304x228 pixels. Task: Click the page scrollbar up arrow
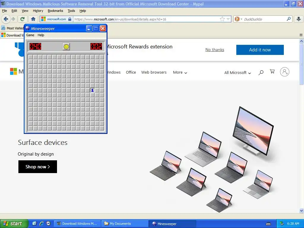point(301,41)
